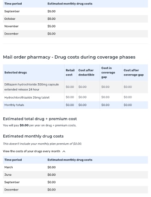The height and width of the screenshot is (197, 151).
Task: Click the Cost after coverage gap header
Action: click(133, 73)
